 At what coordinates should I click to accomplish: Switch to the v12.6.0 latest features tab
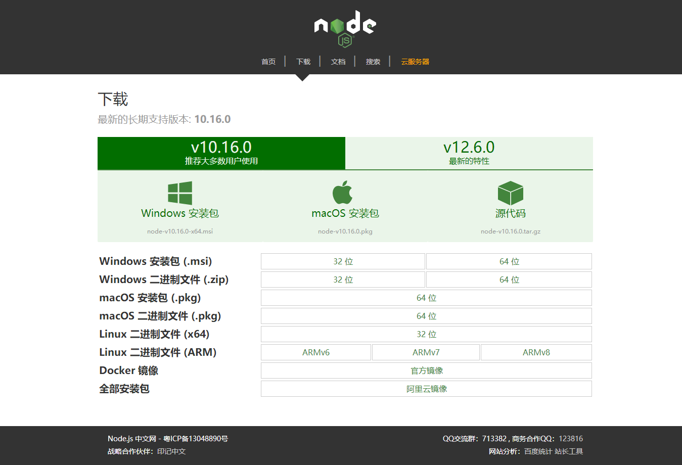(469, 153)
